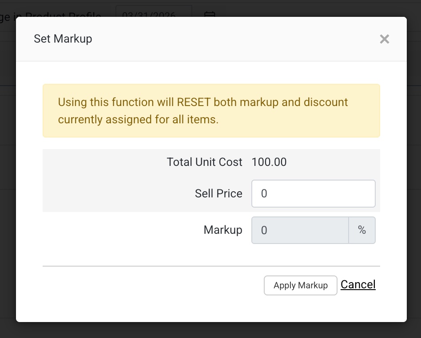The image size is (421, 338).
Task: Focus the Sell Price input field
Action: coord(313,193)
